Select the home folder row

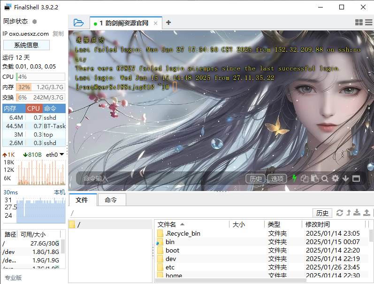261,275
